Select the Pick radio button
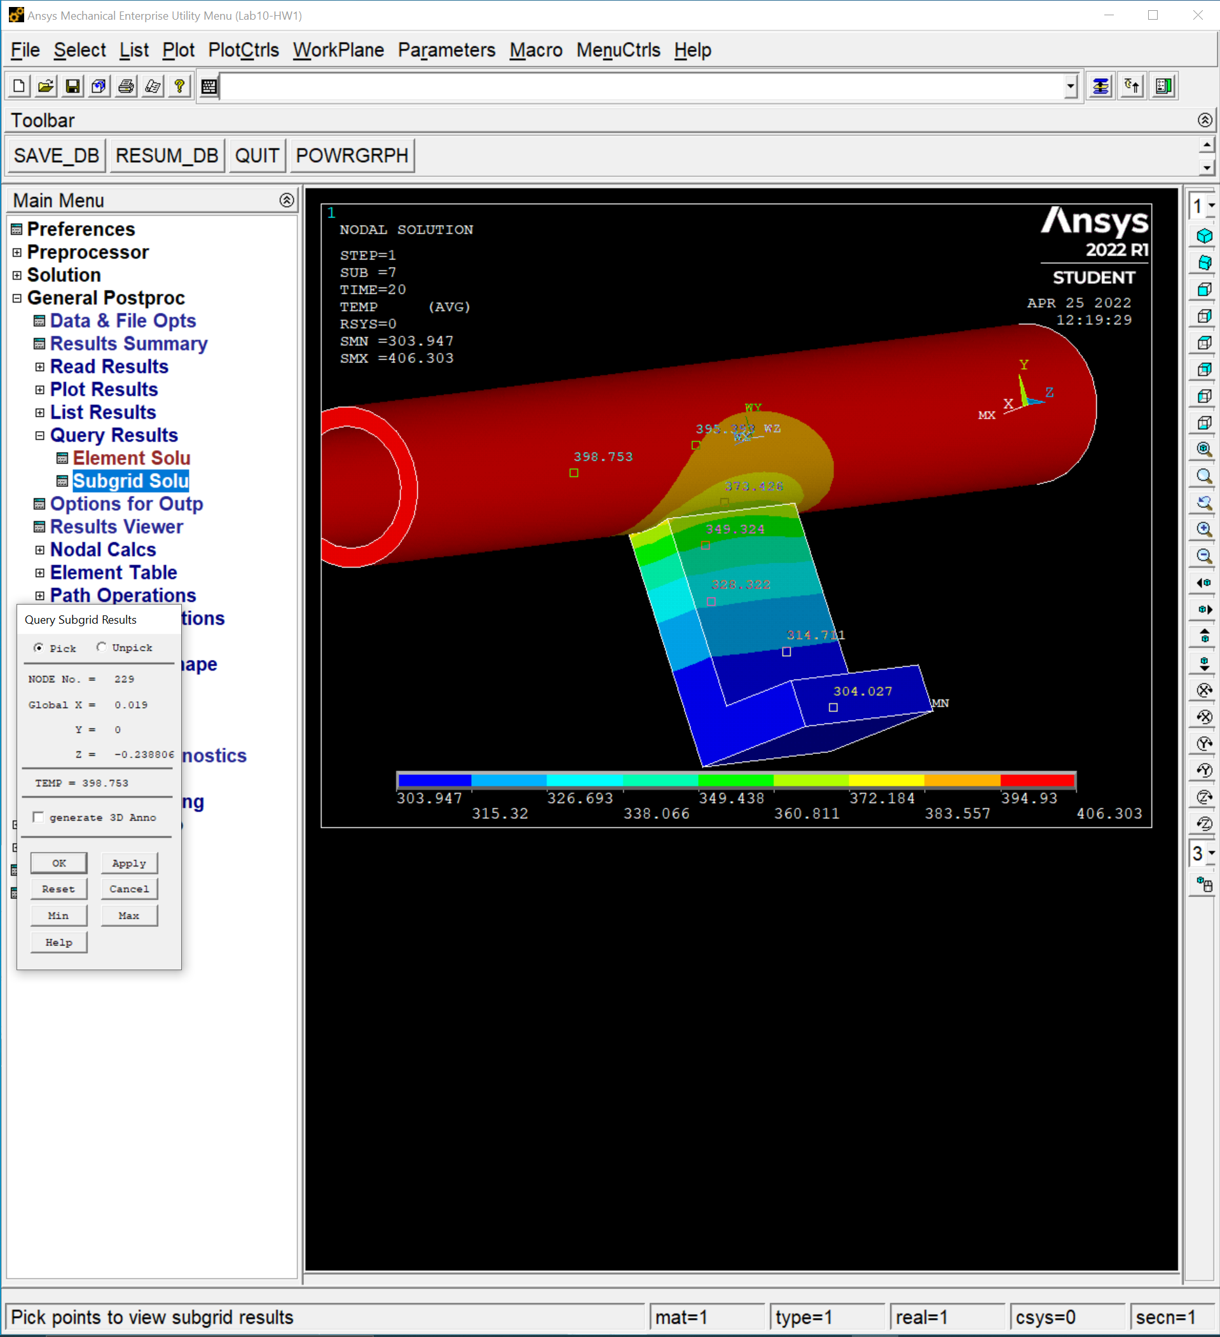 [x=39, y=647]
